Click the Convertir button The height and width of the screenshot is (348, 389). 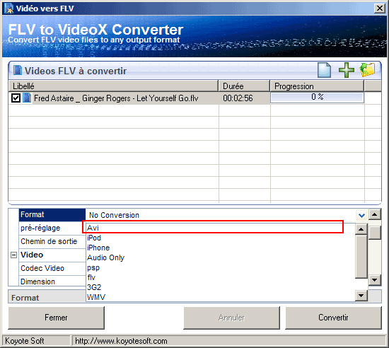coord(333,318)
